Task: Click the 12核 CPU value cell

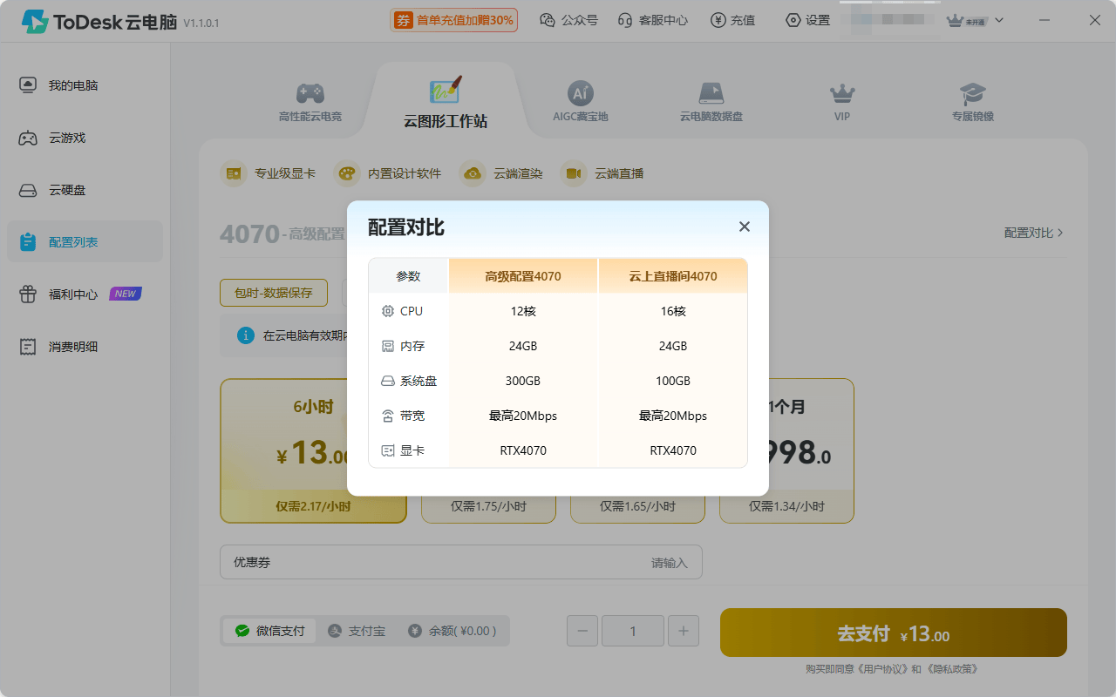Action: click(523, 311)
